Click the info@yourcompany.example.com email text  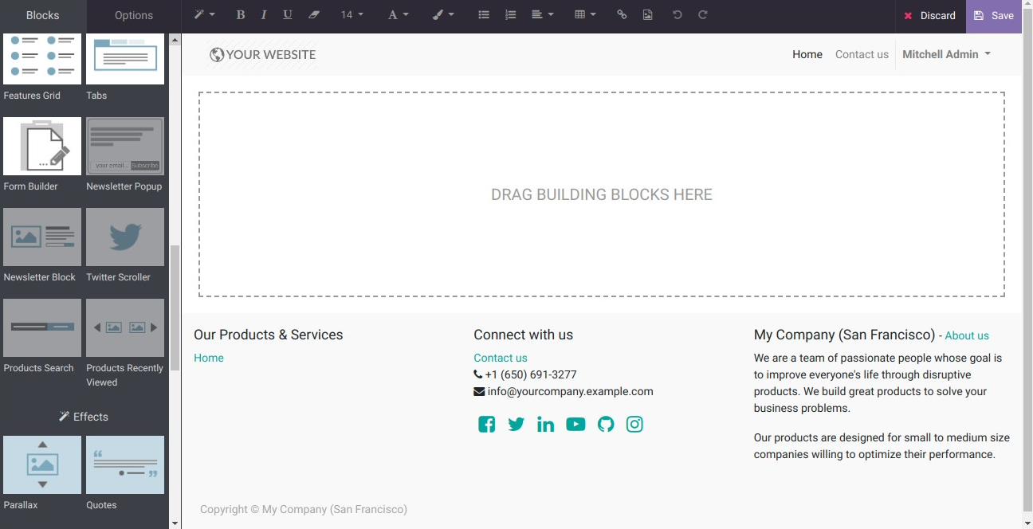[571, 391]
